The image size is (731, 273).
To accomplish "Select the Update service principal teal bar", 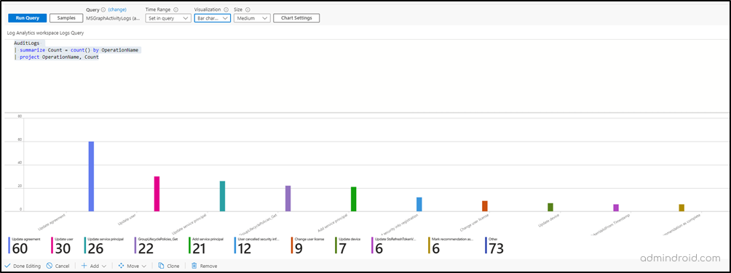I will [222, 196].
